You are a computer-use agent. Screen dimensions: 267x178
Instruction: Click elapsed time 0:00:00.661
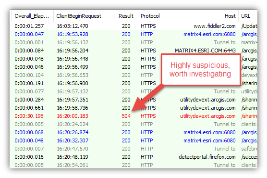point(29,108)
